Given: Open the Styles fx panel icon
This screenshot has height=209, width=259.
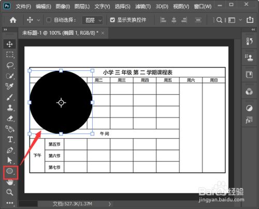Looking at the screenshot, I should coord(249,120).
